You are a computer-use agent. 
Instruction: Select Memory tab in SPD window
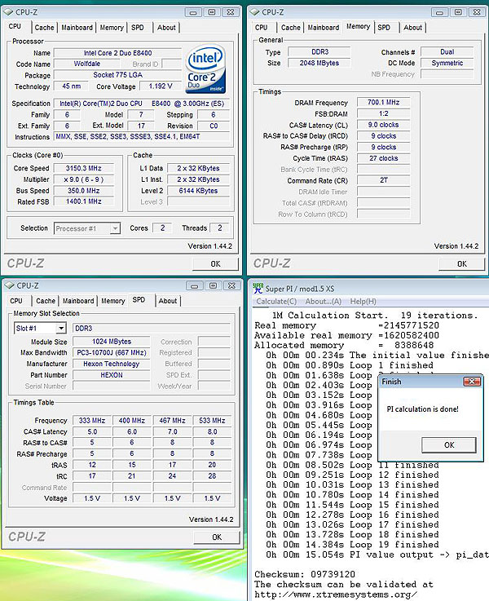[x=113, y=301]
